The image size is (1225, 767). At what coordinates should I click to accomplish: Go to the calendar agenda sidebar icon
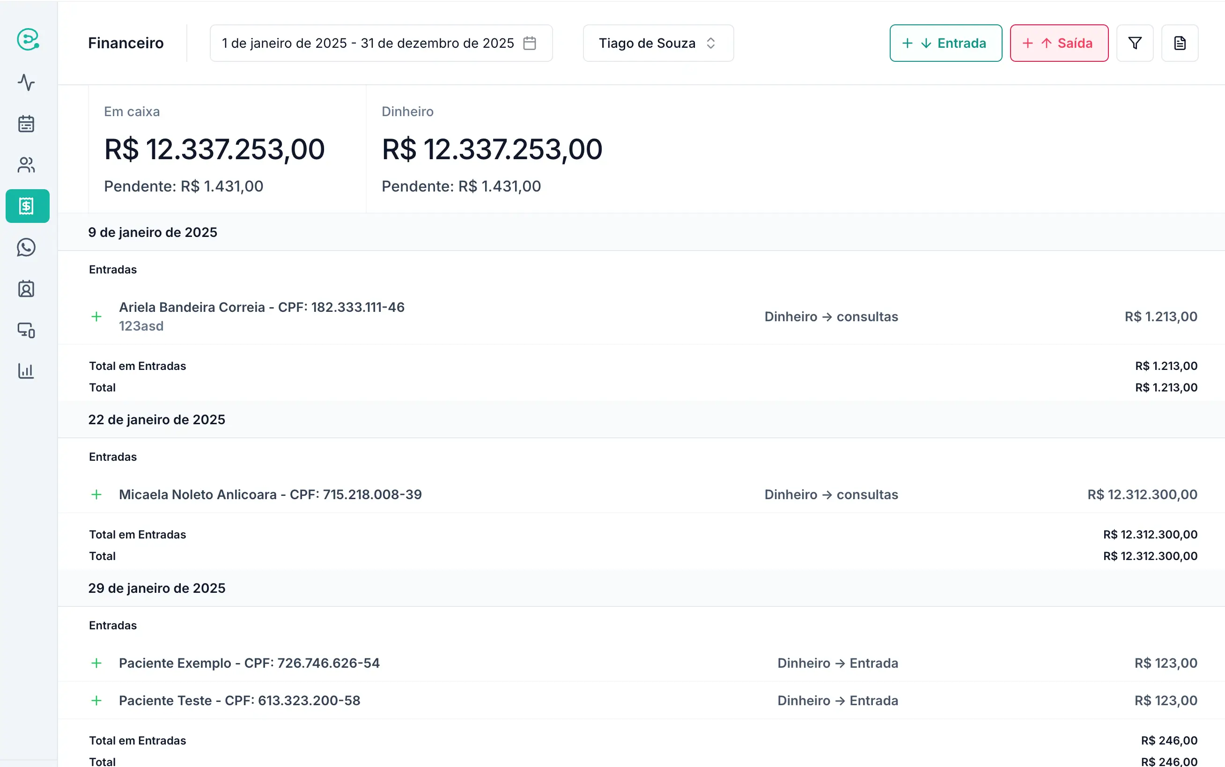click(x=26, y=124)
